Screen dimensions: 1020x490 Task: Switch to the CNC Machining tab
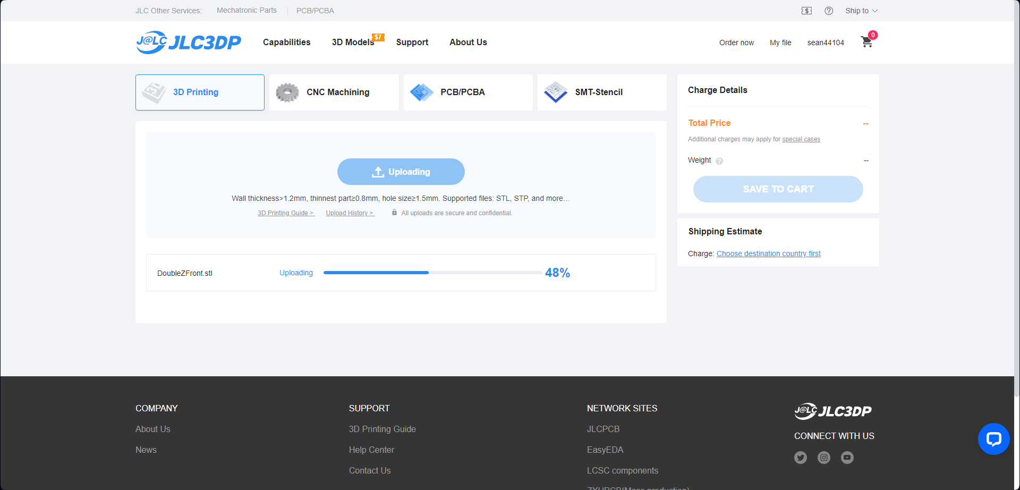coord(334,92)
